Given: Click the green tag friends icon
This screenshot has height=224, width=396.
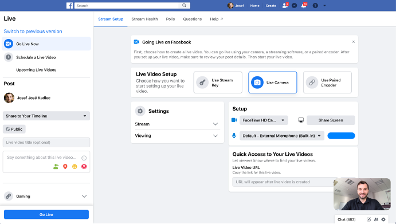Looking at the screenshot, I should coord(56,167).
